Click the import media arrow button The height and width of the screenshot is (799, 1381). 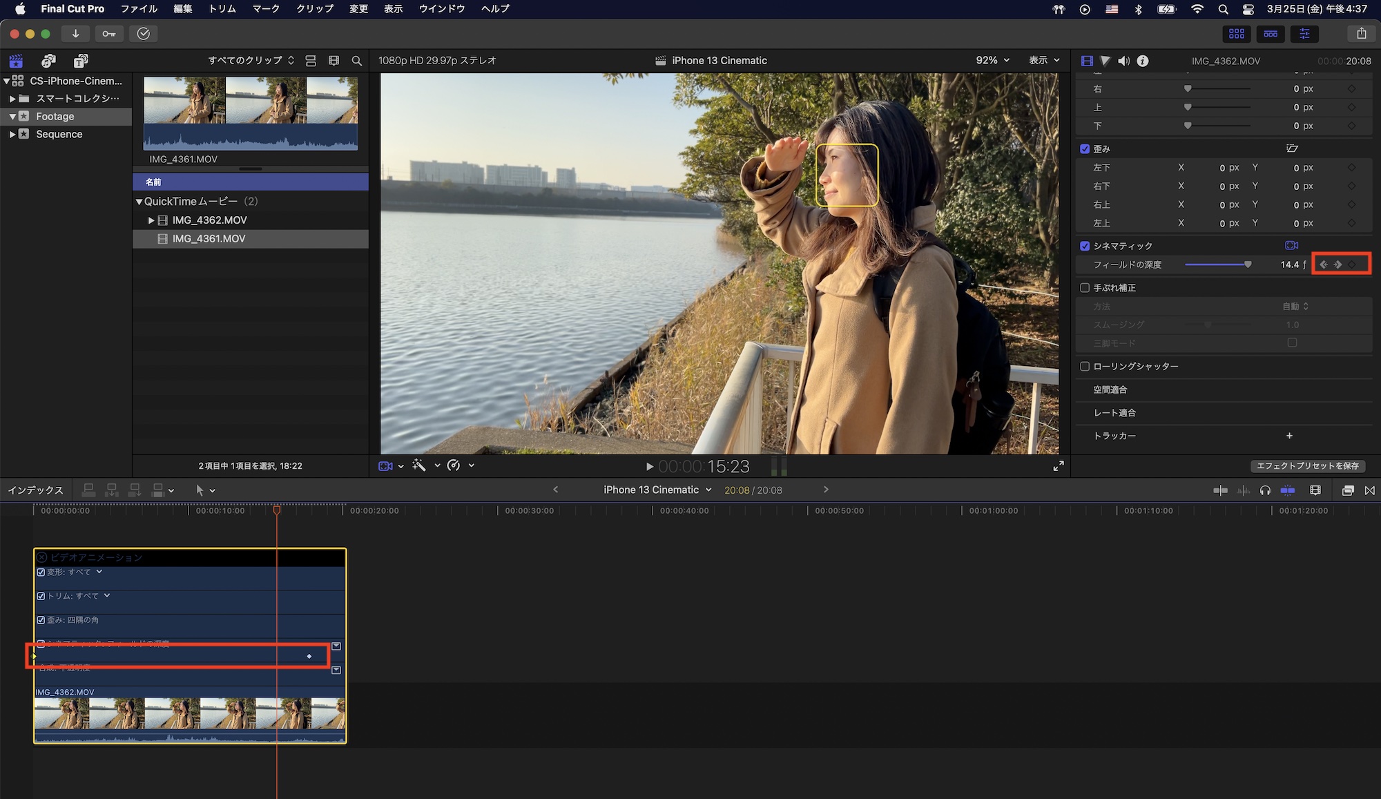click(75, 33)
